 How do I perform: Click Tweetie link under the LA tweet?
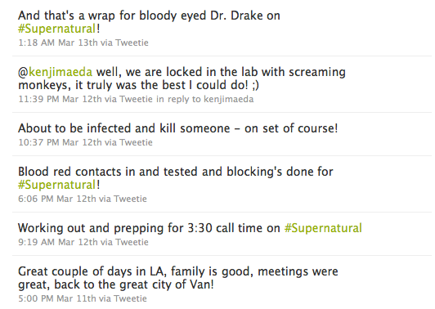[130, 298]
